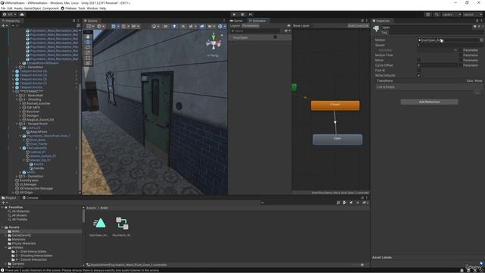Toggle the Foot IK checkbox
This screenshot has width=485, height=273.
coord(419,71)
